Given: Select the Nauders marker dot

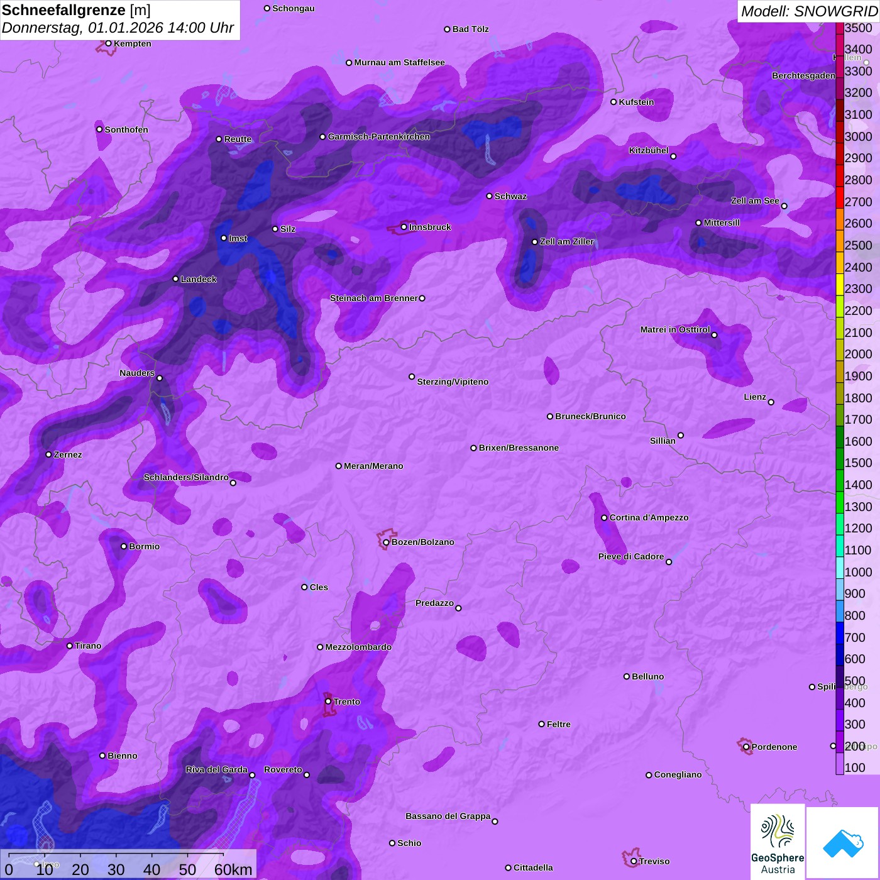Looking at the screenshot, I should tap(160, 378).
